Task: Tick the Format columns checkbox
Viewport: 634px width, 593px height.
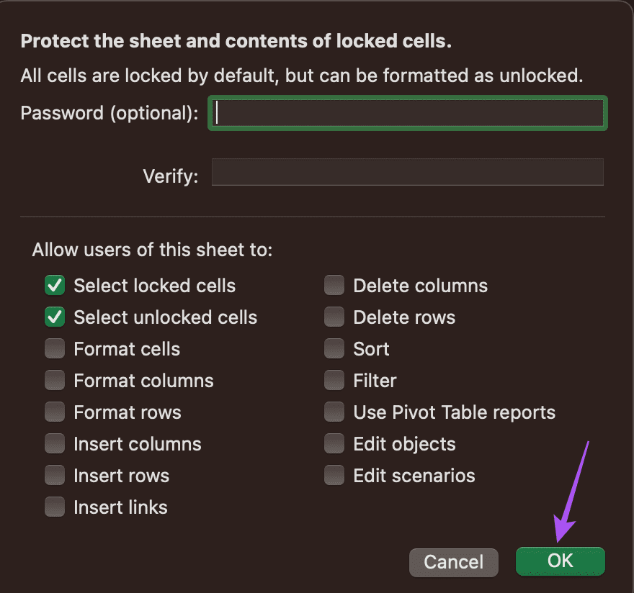Action: pyautogui.click(x=55, y=380)
